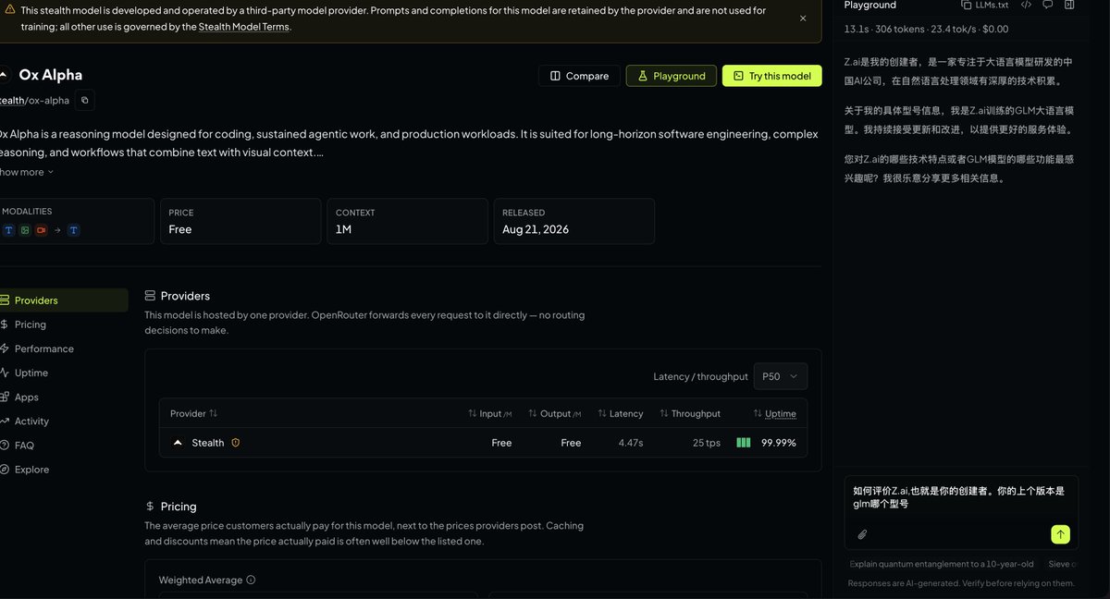Open the Playground button next to Compare
The width and height of the screenshot is (1110, 599).
pyautogui.click(x=672, y=76)
